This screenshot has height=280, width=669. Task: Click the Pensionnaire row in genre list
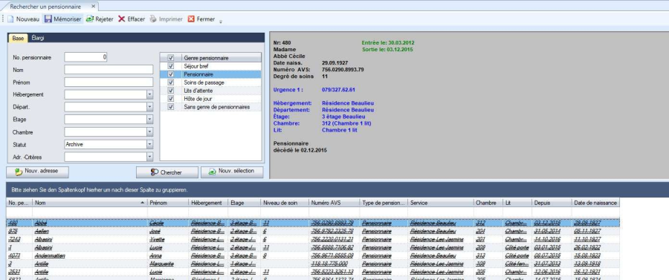pyautogui.click(x=211, y=74)
